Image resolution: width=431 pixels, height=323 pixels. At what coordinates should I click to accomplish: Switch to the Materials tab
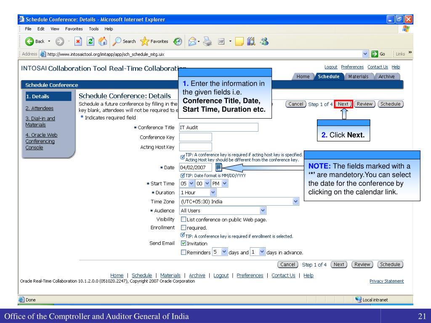[x=358, y=77]
